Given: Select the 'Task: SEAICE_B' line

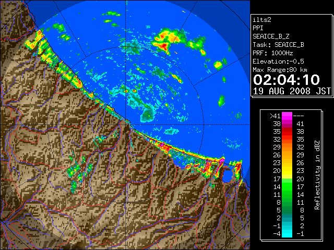Looking at the screenshot, I should coord(278,45).
